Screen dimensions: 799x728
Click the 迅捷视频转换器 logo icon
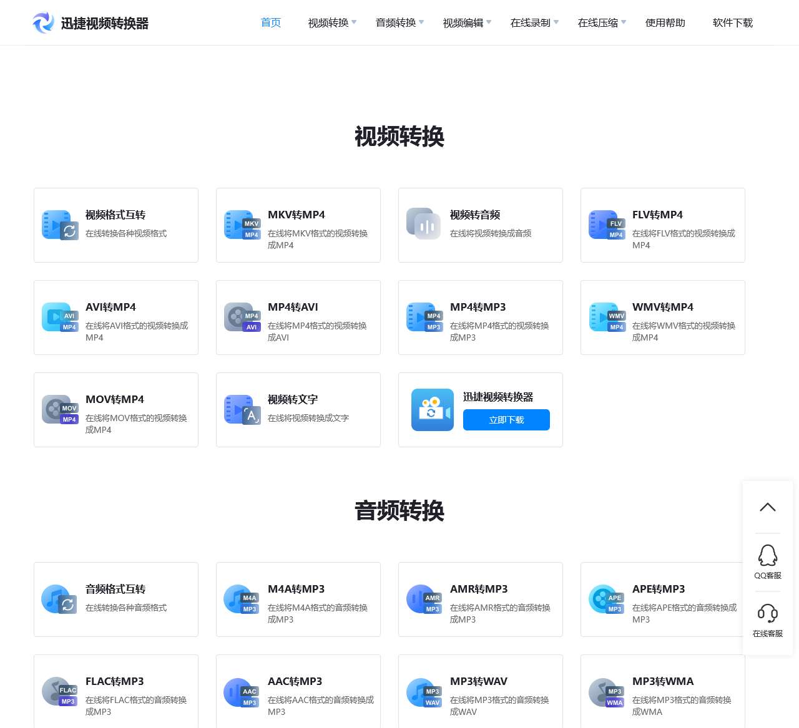43,23
